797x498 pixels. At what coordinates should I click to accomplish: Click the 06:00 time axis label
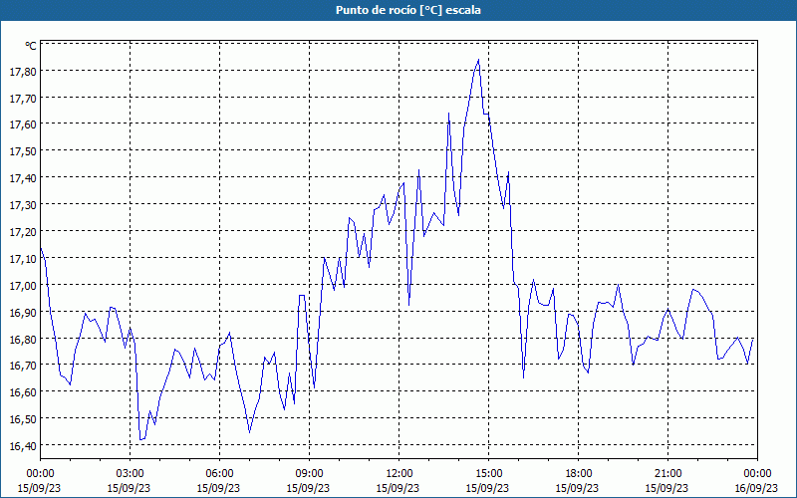pyautogui.click(x=219, y=474)
